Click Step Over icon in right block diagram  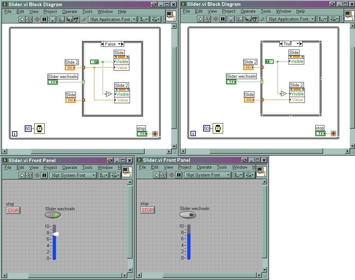(255, 19)
